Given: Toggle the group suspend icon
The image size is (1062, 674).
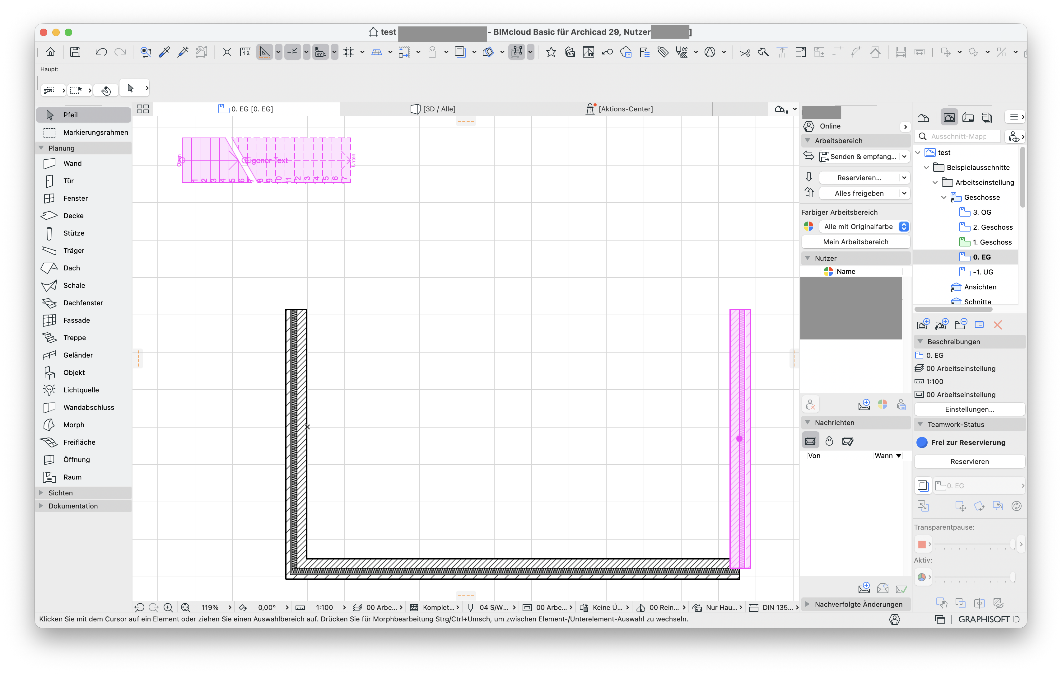Looking at the screenshot, I should tap(517, 52).
